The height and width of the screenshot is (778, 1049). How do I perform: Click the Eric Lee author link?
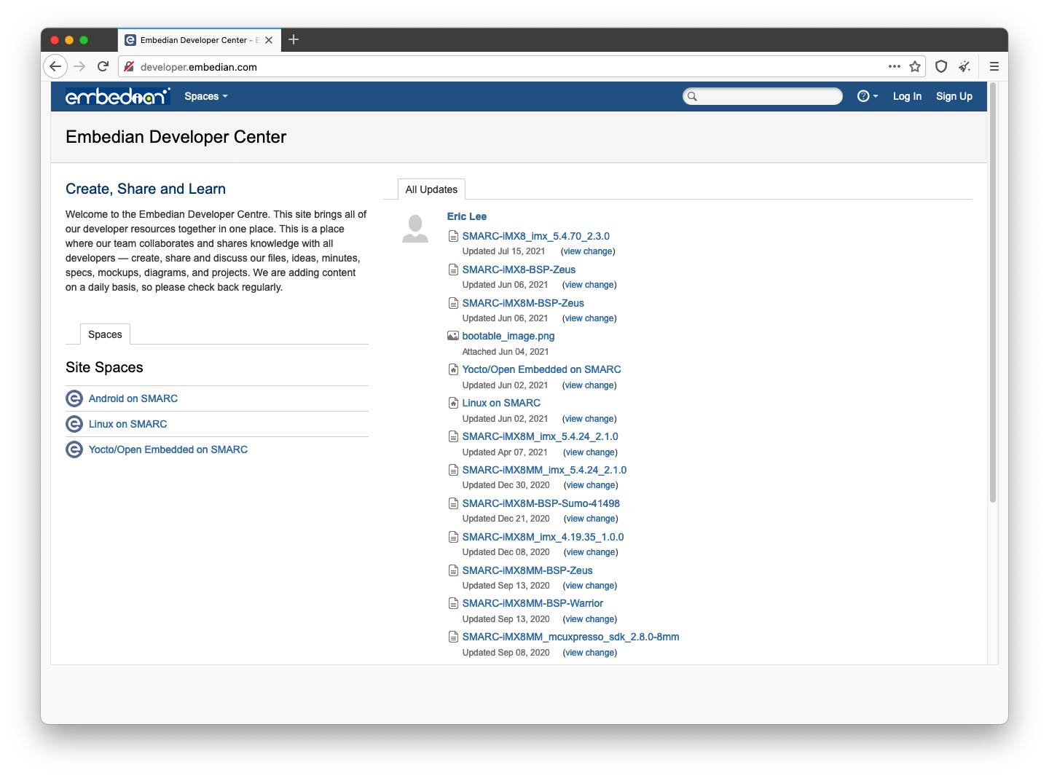pyautogui.click(x=467, y=216)
